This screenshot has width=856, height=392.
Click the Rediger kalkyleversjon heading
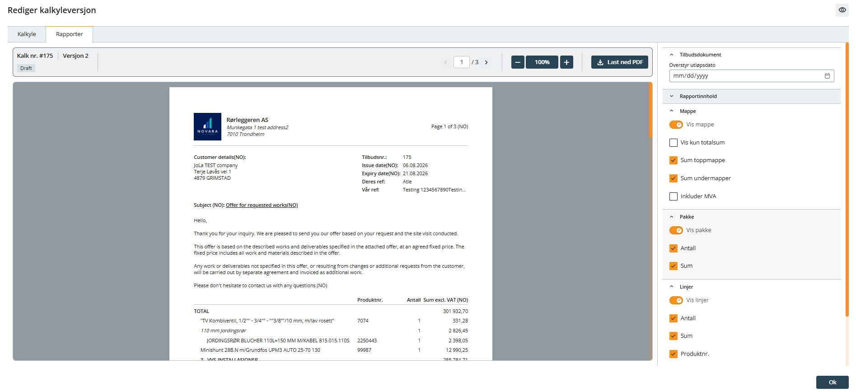pyautogui.click(x=52, y=10)
